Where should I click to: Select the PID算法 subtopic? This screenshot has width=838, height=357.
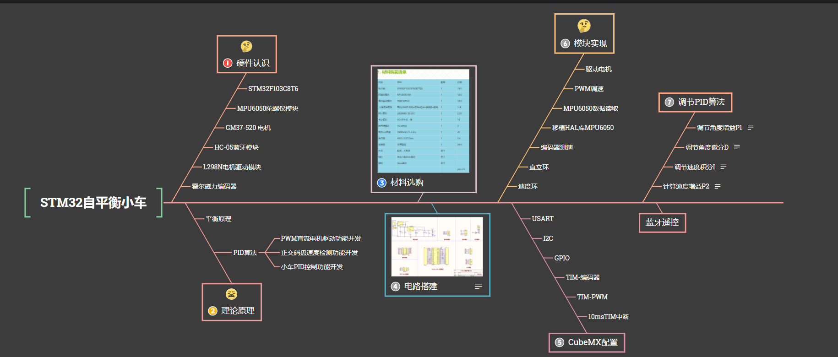pyautogui.click(x=245, y=253)
